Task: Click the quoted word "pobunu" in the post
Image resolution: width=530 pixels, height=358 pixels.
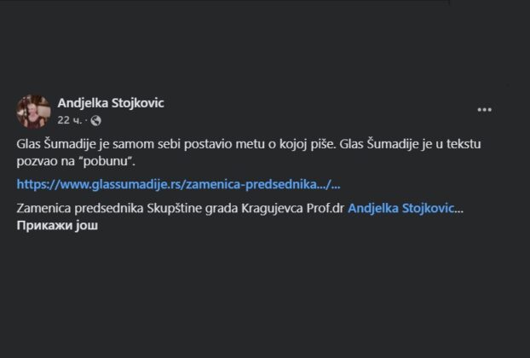Action: [x=111, y=160]
